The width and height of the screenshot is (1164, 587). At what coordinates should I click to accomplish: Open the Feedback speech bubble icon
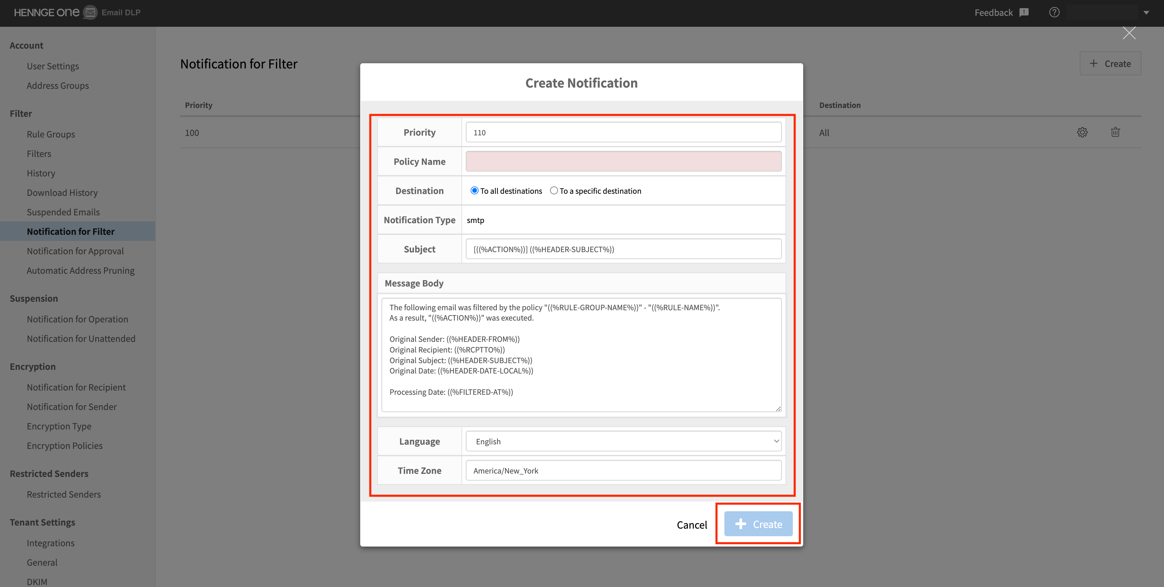pyautogui.click(x=1024, y=12)
